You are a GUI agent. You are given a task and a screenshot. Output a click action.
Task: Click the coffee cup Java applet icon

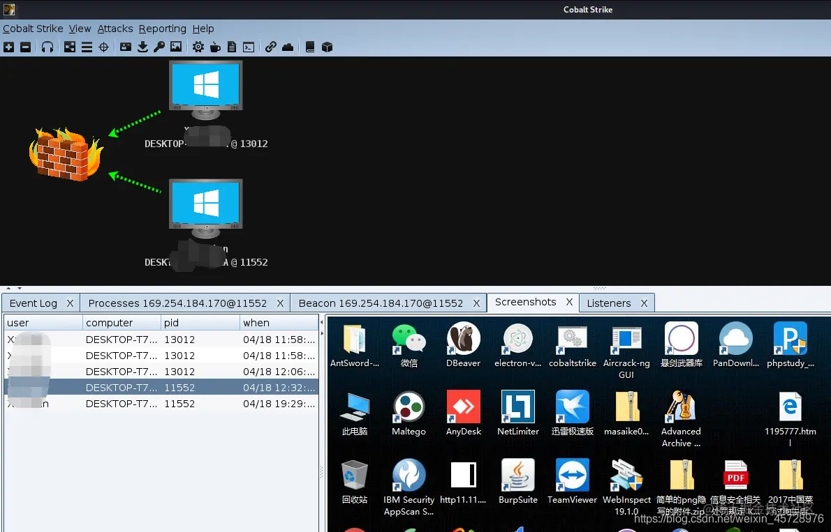coord(215,47)
